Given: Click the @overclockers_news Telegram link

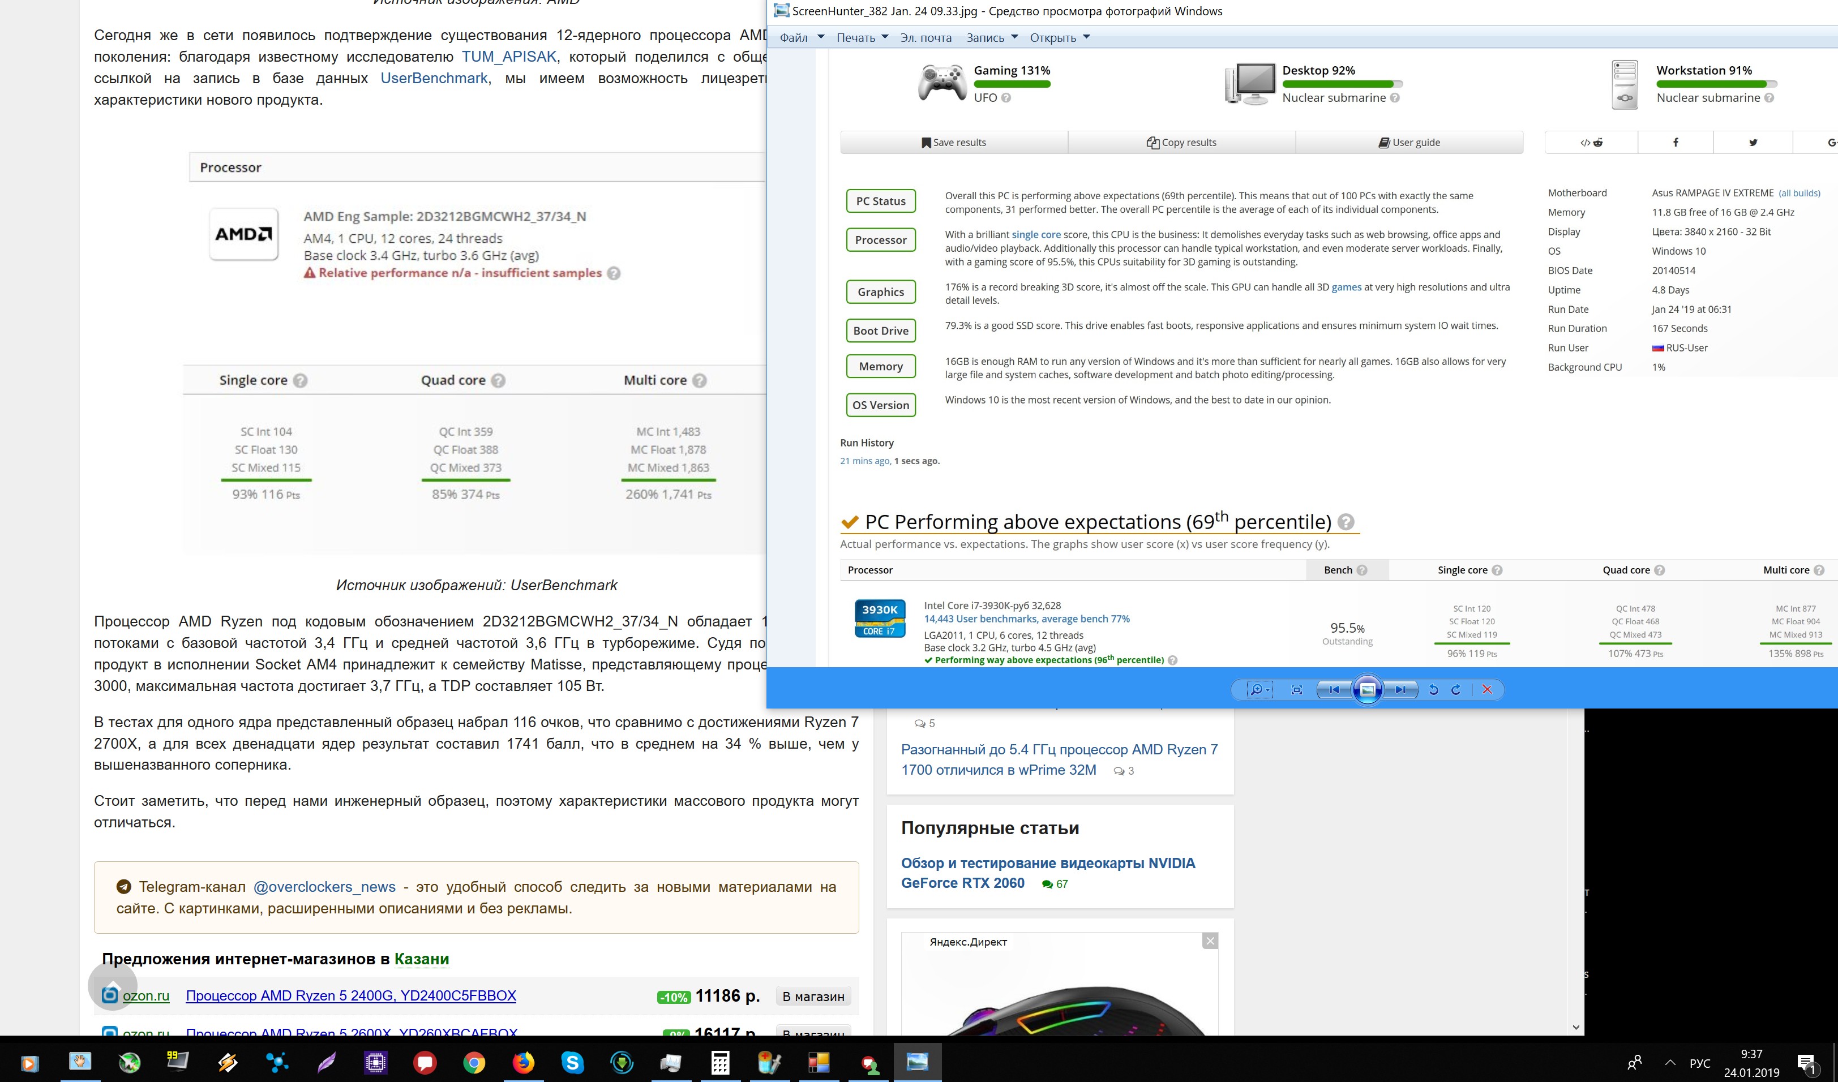Looking at the screenshot, I should 324,887.
